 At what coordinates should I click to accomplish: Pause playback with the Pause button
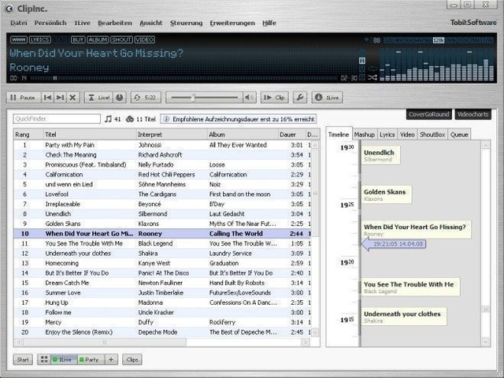click(24, 98)
